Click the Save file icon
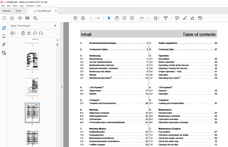 [x=4, y=18]
